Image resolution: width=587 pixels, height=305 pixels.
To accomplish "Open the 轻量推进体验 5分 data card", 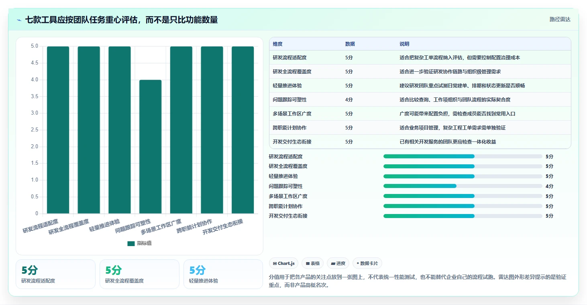I will (x=223, y=274).
